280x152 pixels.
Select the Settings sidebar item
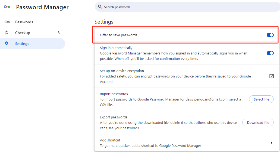pyautogui.click(x=22, y=44)
